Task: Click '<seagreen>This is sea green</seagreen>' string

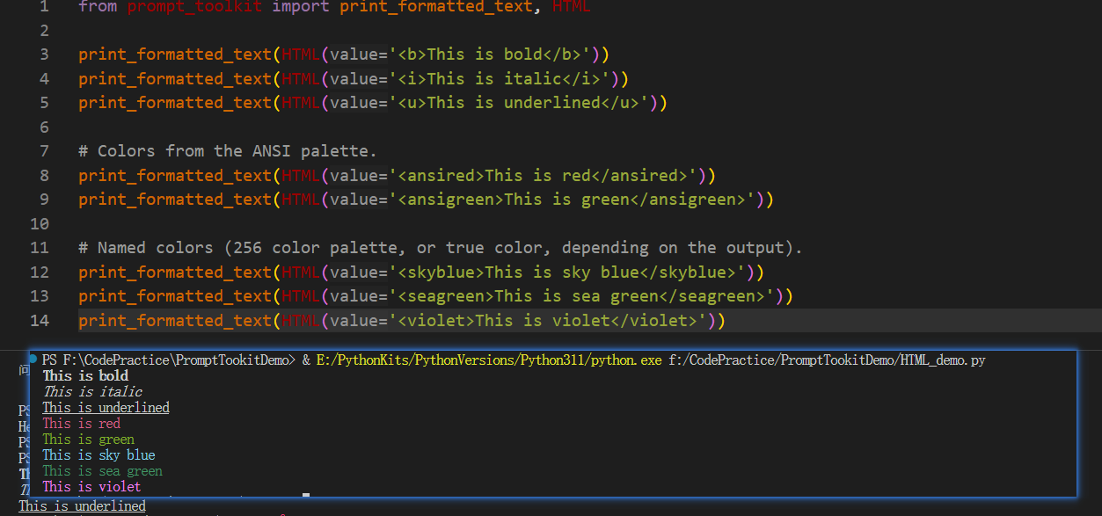Action: (x=582, y=296)
